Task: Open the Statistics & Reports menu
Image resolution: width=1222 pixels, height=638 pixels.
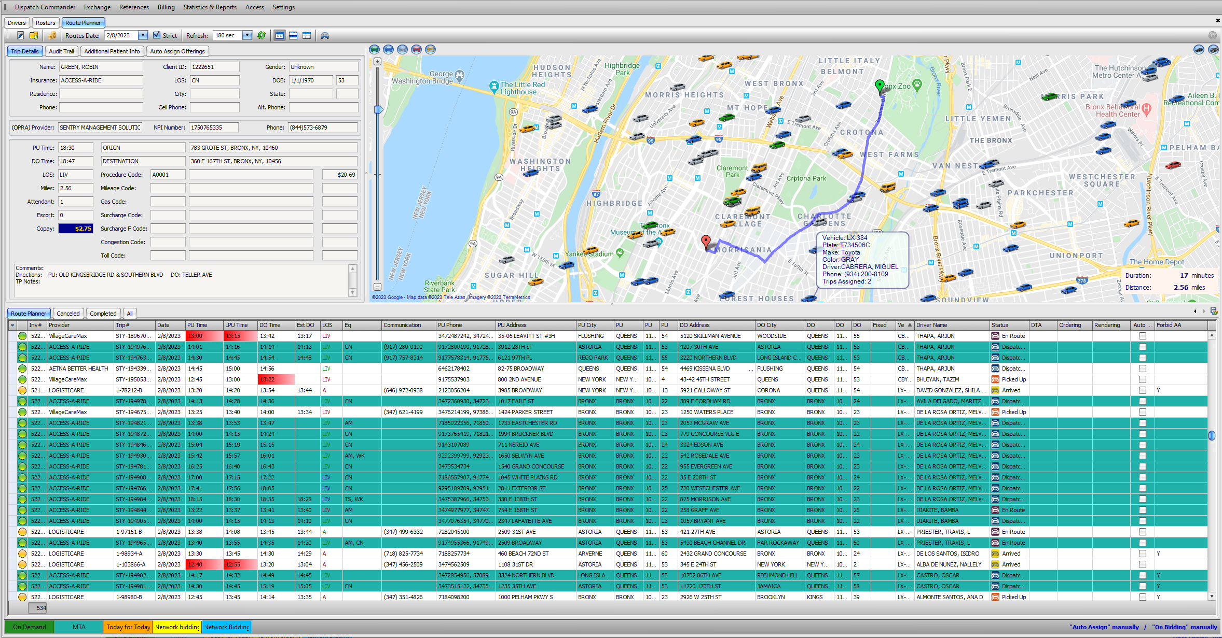Action: 210,7
